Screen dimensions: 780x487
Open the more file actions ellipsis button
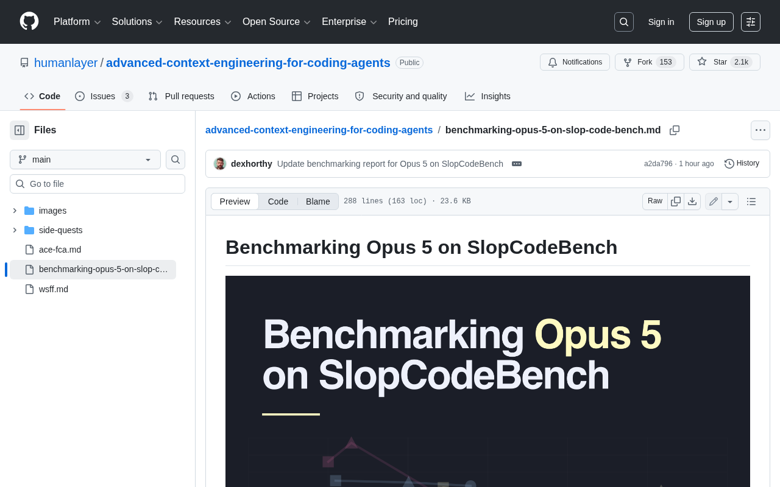click(760, 130)
